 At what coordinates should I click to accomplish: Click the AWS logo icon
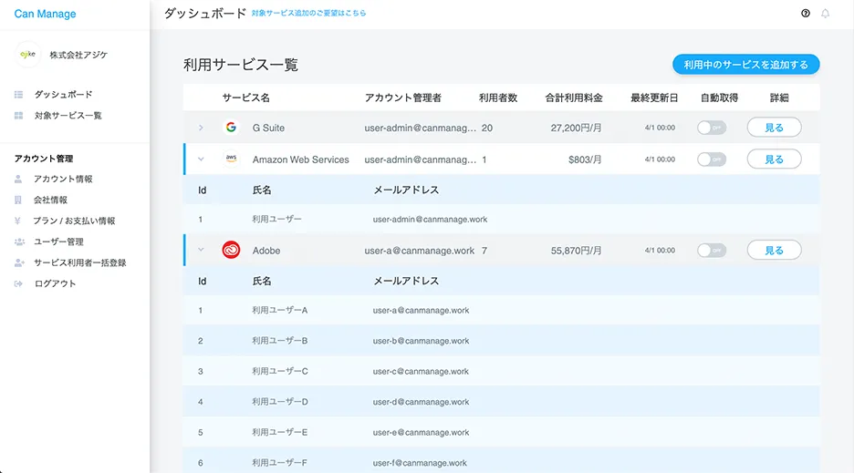point(231,159)
